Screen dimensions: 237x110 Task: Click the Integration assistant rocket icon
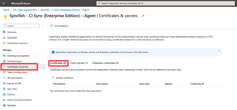point(4,43)
